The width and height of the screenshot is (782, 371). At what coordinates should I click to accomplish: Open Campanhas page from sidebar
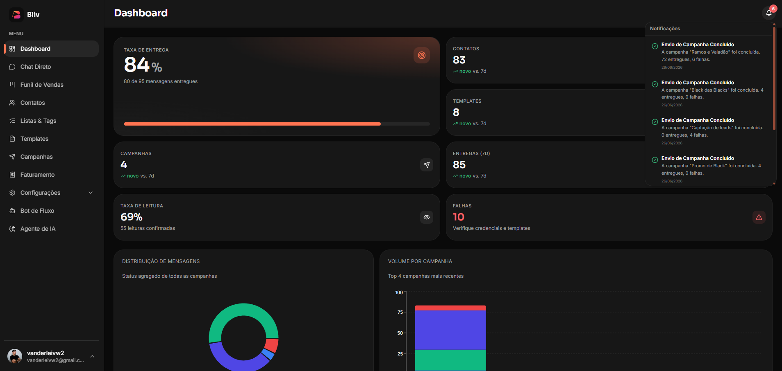pyautogui.click(x=52, y=157)
